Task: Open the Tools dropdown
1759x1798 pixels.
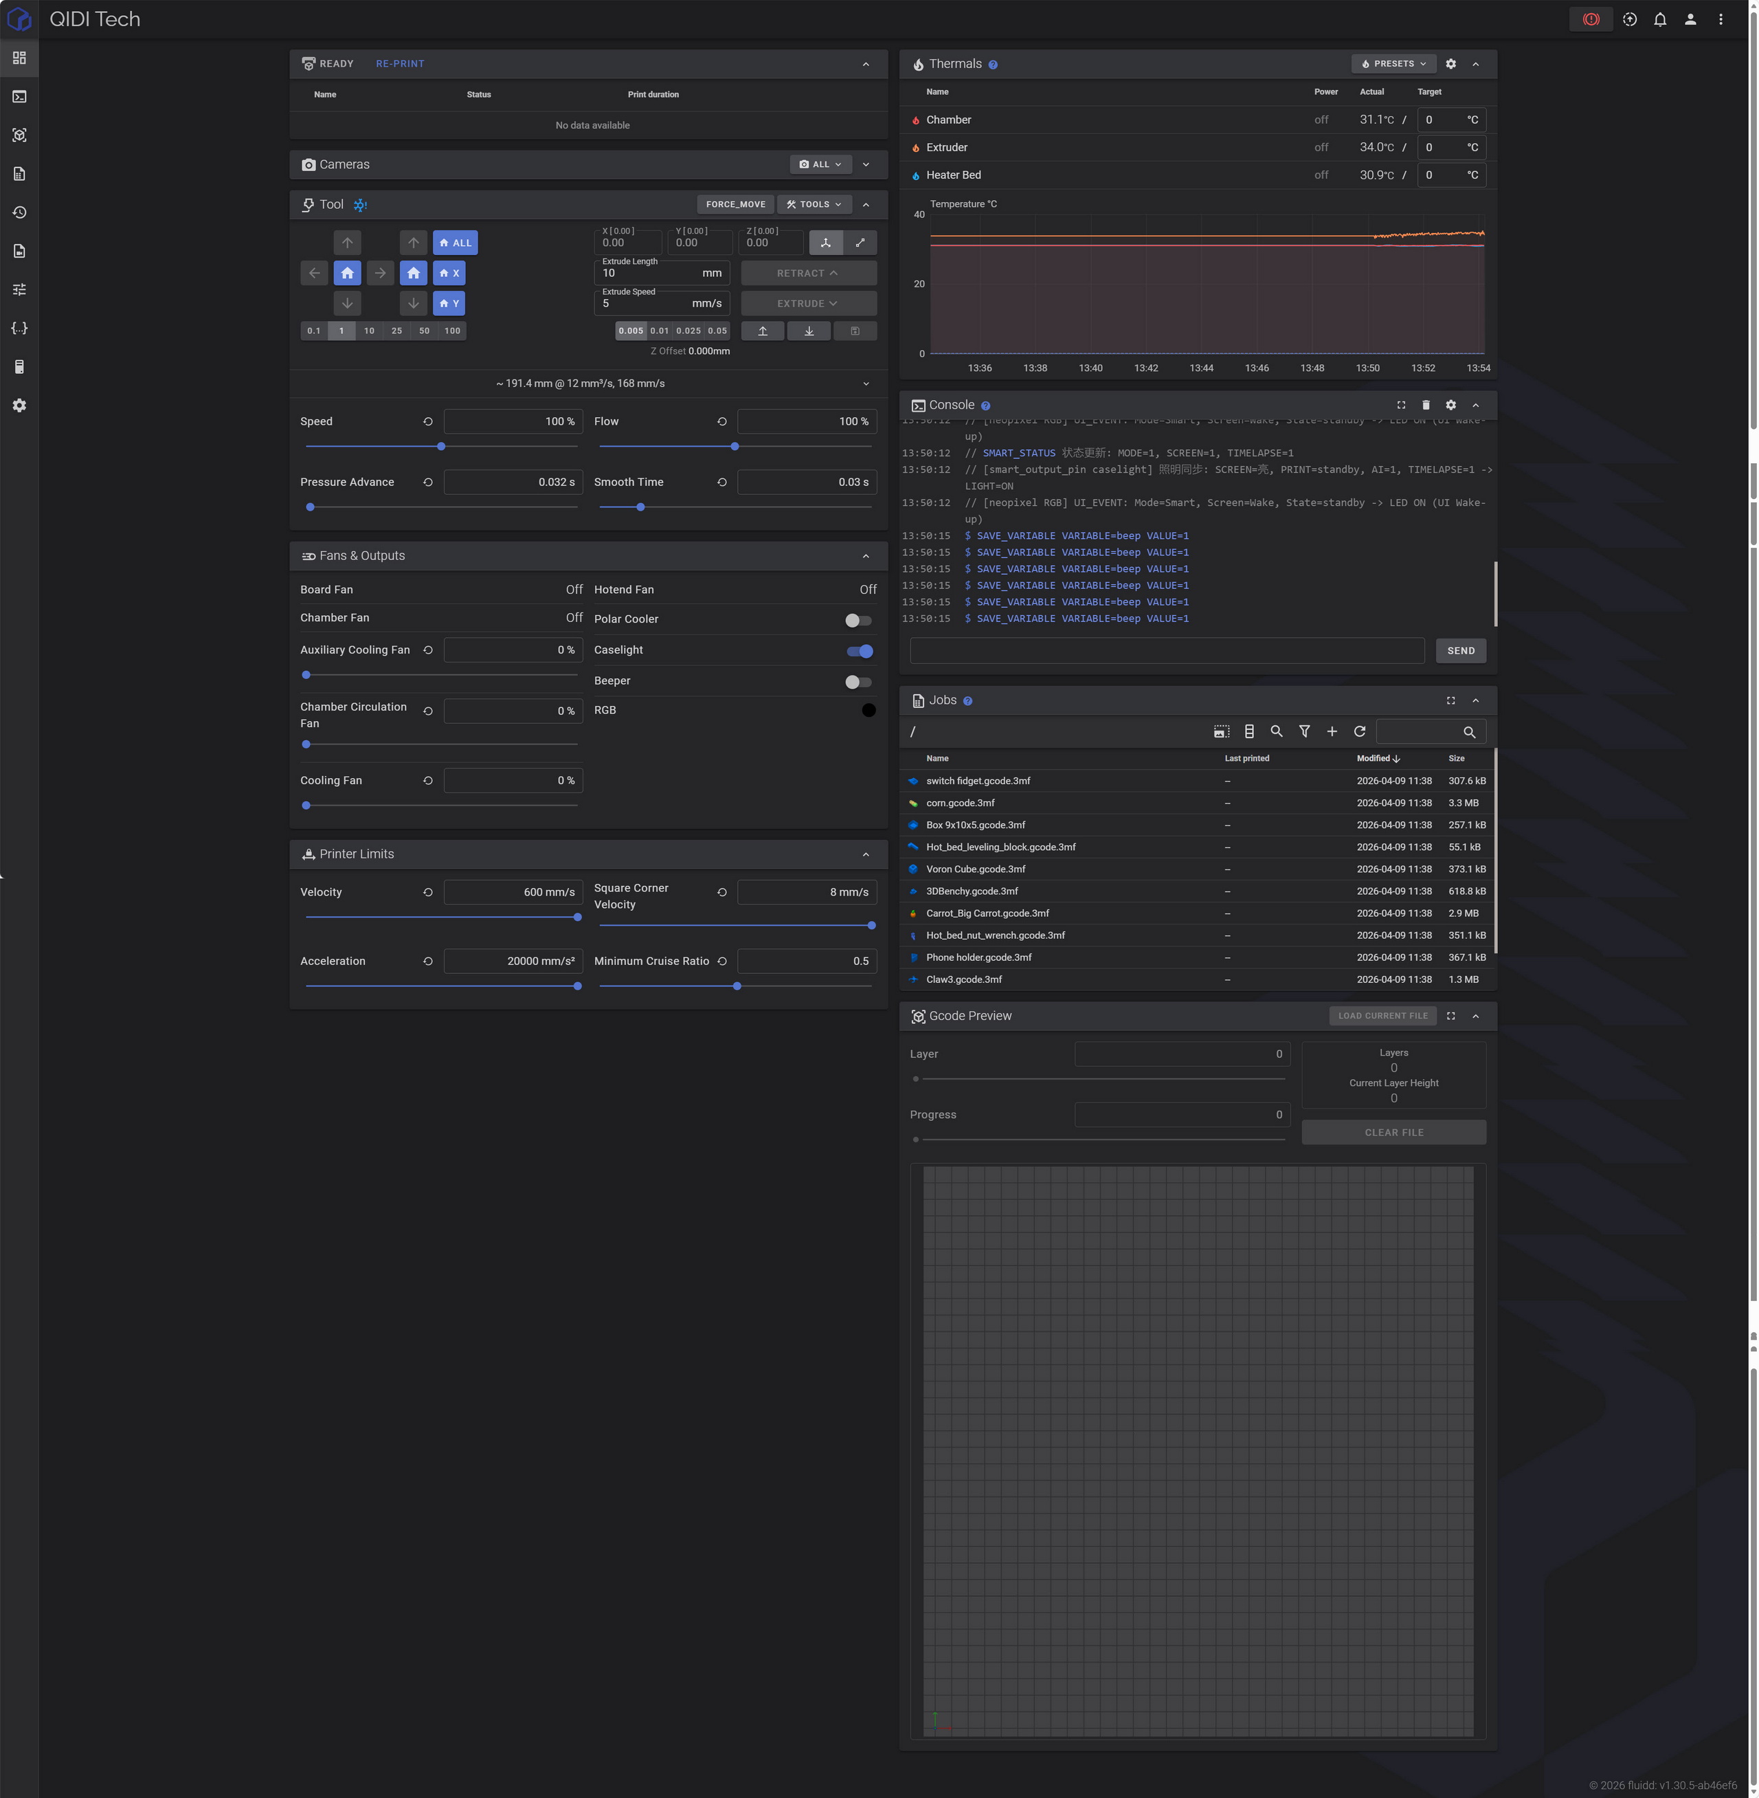Action: click(x=815, y=204)
